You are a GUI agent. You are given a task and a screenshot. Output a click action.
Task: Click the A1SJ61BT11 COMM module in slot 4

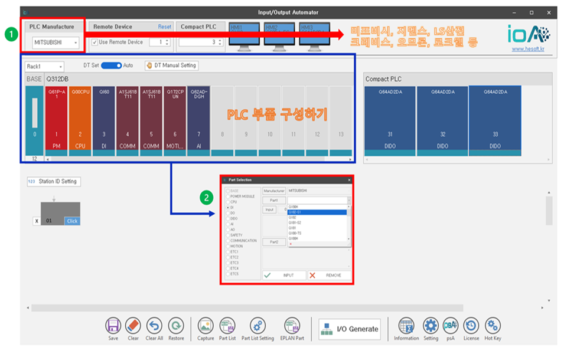[128, 121]
